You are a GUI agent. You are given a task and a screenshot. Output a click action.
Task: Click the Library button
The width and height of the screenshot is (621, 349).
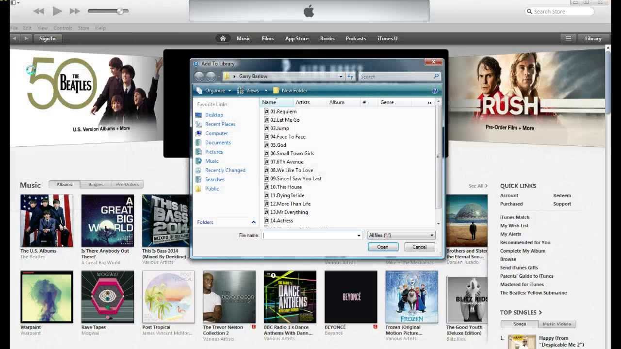pos(593,38)
